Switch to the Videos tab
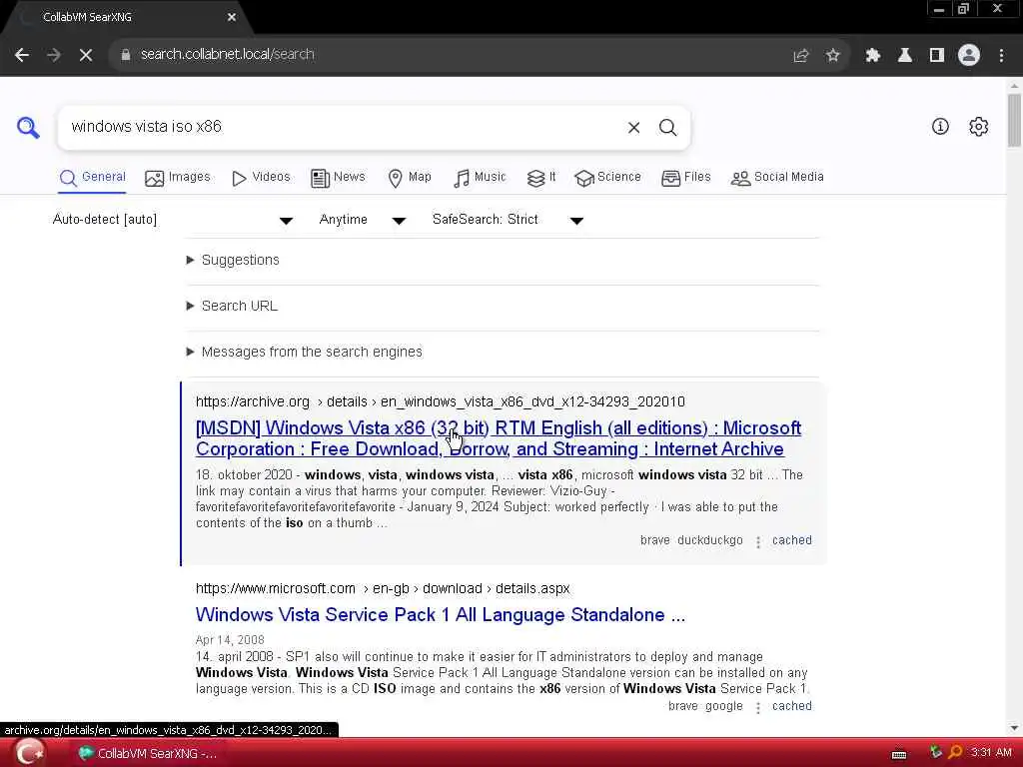1023x767 pixels. (x=261, y=178)
